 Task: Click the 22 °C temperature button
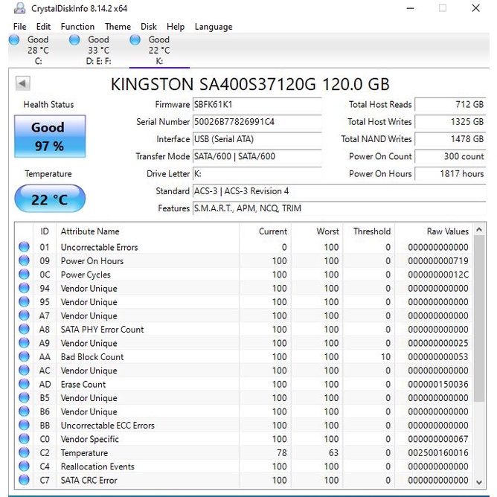click(x=50, y=199)
